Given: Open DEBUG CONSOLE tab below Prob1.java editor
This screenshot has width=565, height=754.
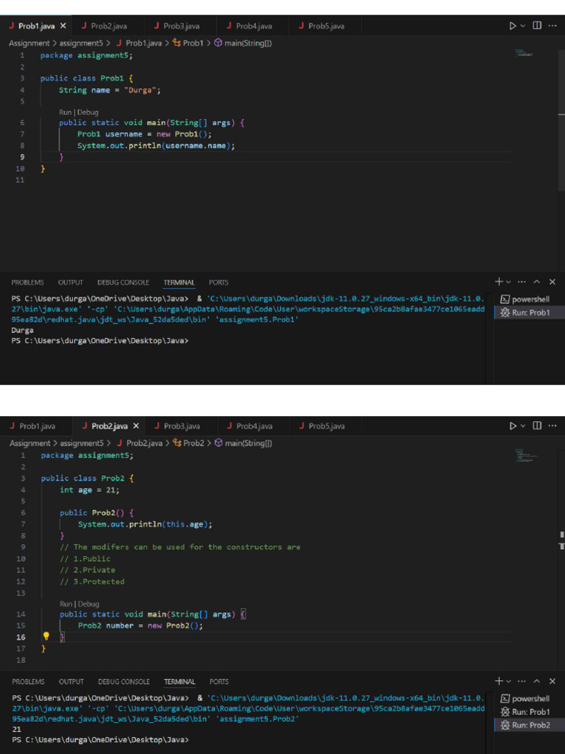Looking at the screenshot, I should coord(123,282).
